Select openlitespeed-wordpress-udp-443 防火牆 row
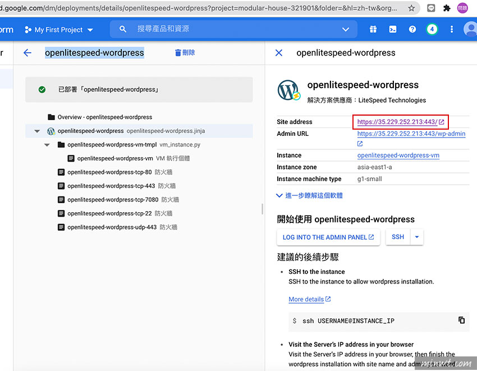 coord(139,227)
